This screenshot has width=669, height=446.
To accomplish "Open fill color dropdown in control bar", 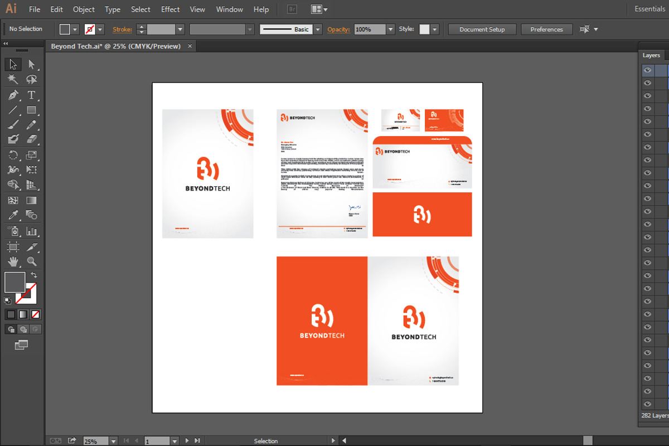I will pos(75,30).
